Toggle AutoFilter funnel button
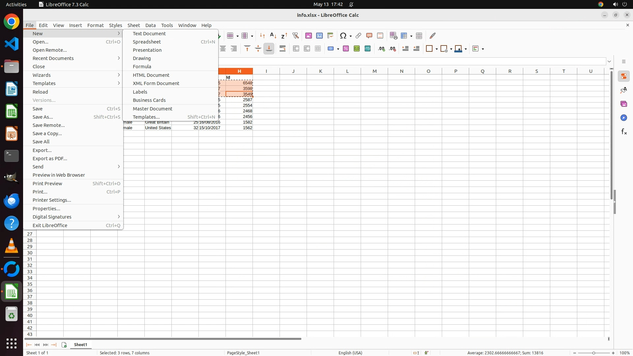 [296, 36]
